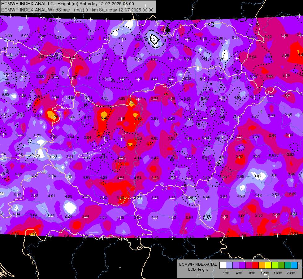
Task: Click the white legend swatch below 100 m
Action: coord(223,265)
